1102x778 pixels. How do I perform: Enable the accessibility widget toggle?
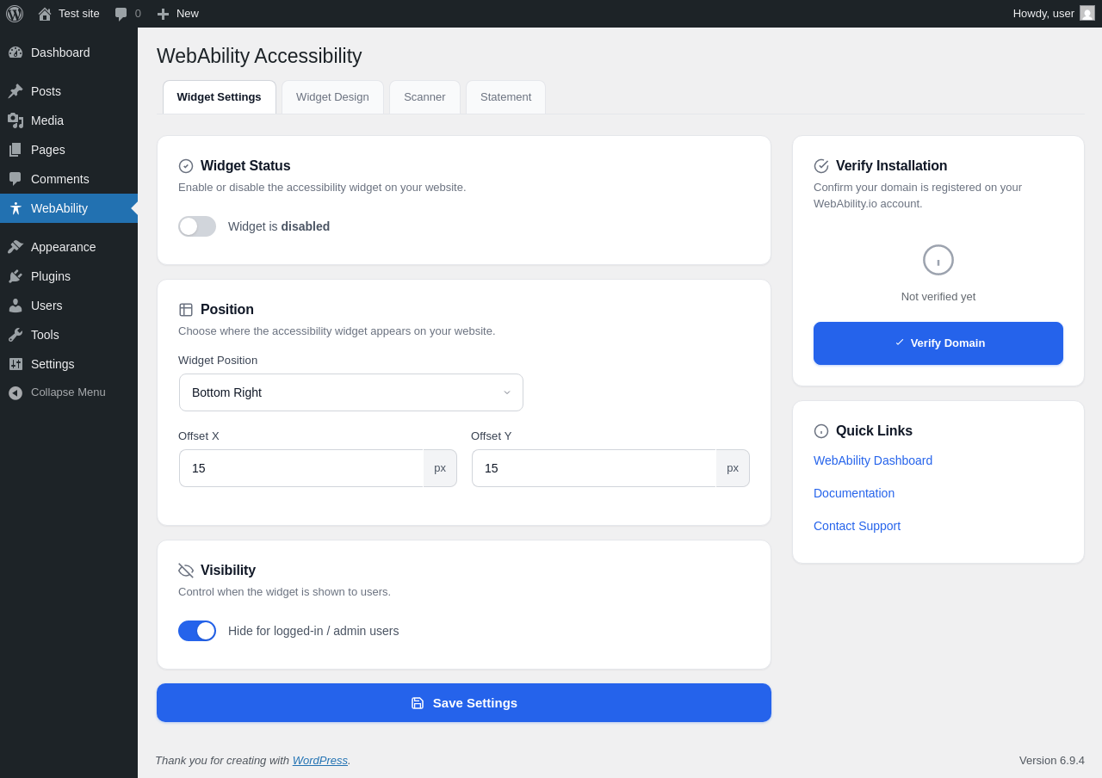click(x=197, y=226)
